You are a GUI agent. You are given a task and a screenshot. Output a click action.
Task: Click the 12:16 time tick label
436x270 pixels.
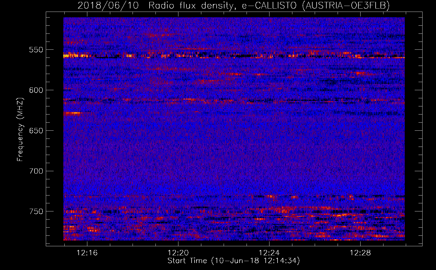[x=87, y=253]
